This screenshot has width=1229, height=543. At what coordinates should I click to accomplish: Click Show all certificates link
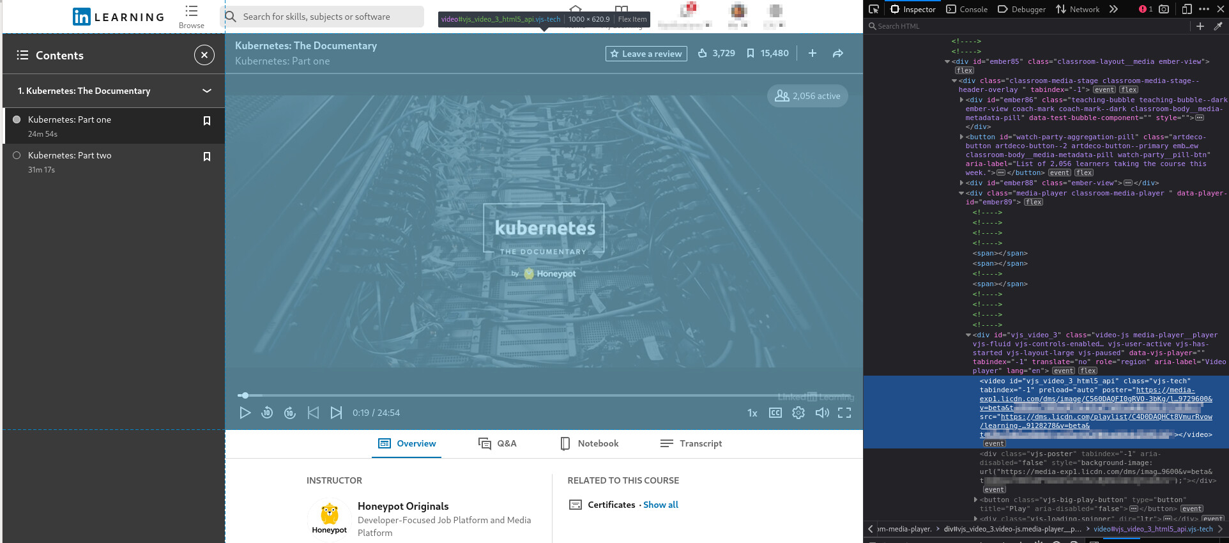(660, 505)
